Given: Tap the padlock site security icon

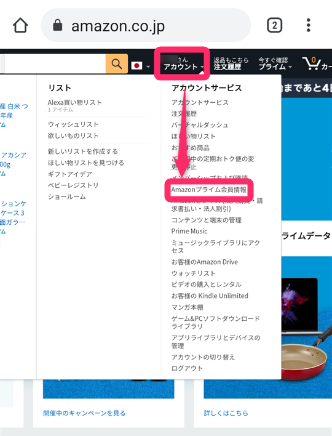Looking at the screenshot, I should click(57, 25).
